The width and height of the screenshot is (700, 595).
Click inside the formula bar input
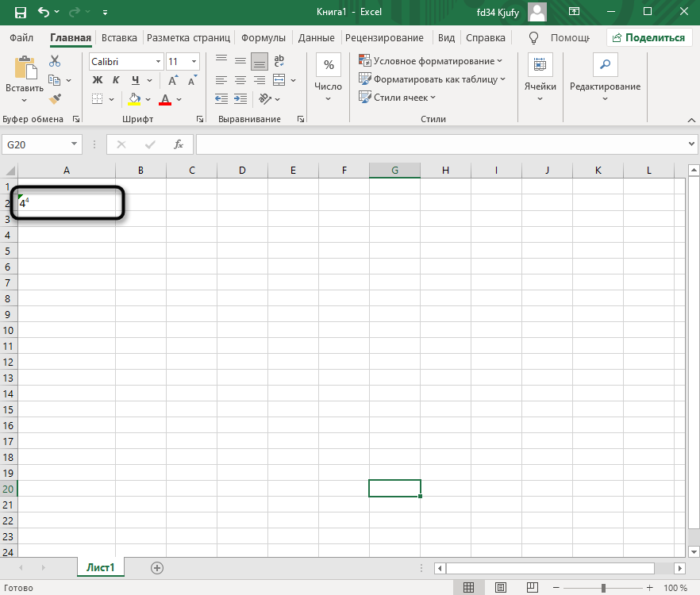[x=440, y=144]
